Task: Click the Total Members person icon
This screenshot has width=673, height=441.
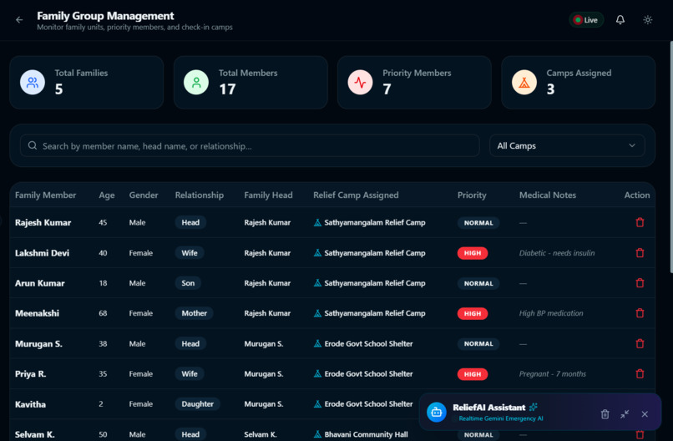Action: click(x=196, y=83)
